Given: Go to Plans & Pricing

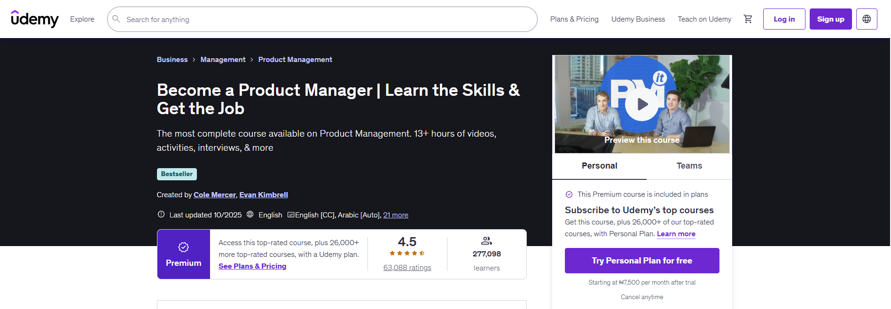Looking at the screenshot, I should coord(574,19).
